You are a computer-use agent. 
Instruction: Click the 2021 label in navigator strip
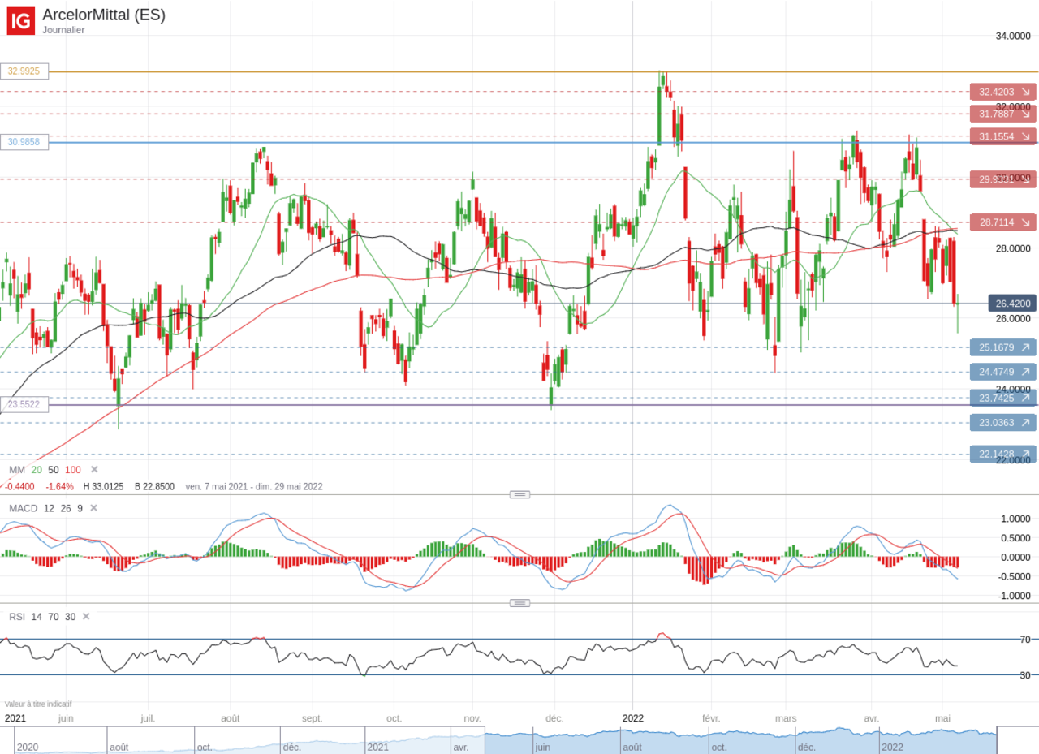pyautogui.click(x=377, y=747)
